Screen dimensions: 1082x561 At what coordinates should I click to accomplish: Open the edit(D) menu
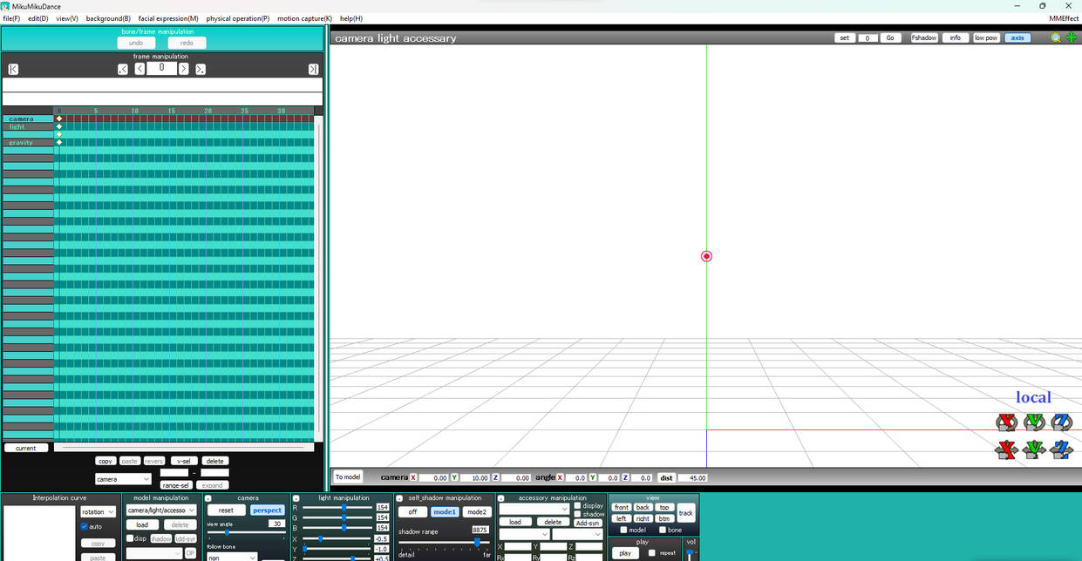tap(37, 18)
